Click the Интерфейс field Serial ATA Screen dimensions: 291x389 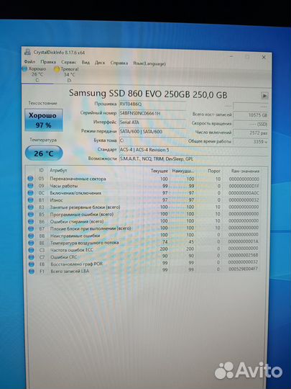tap(152, 122)
